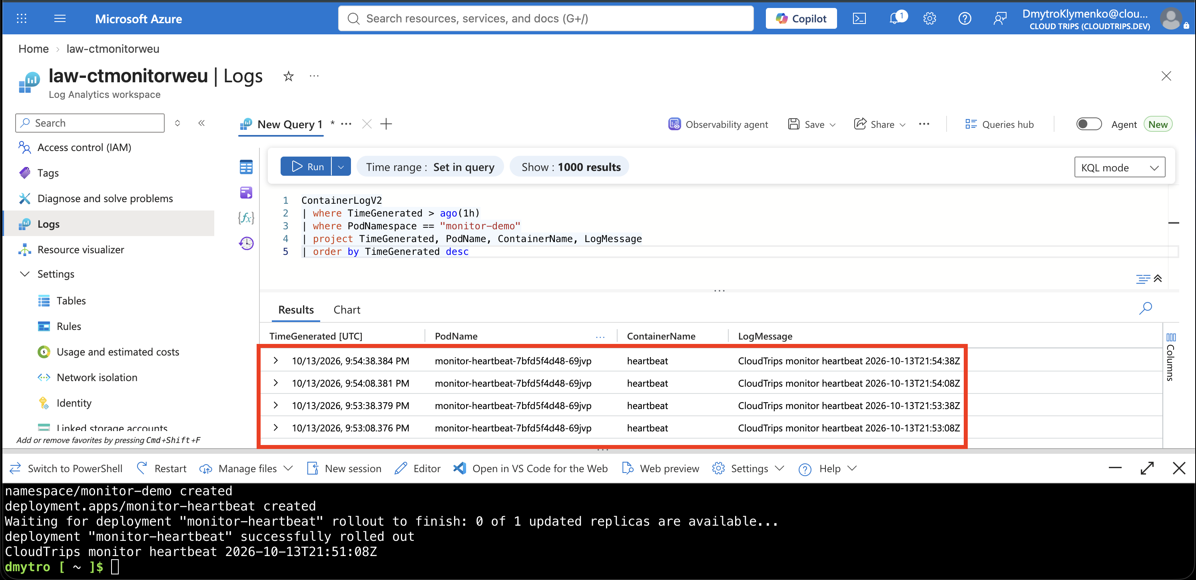Expand the 9:54:08.381 PM result row
The width and height of the screenshot is (1196, 580).
276,383
